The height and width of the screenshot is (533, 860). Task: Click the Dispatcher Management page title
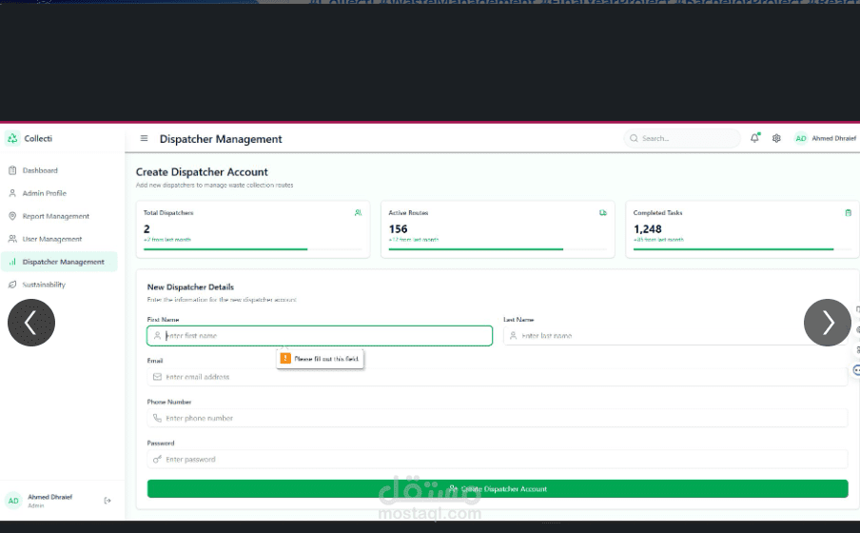tap(221, 139)
